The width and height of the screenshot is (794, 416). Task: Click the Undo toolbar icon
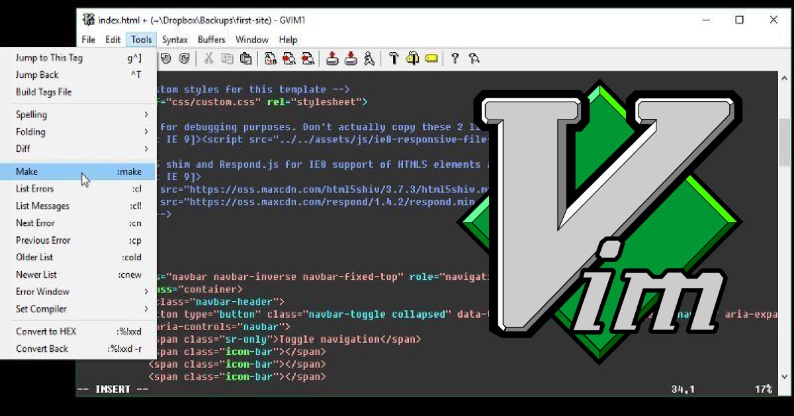[x=165, y=59]
